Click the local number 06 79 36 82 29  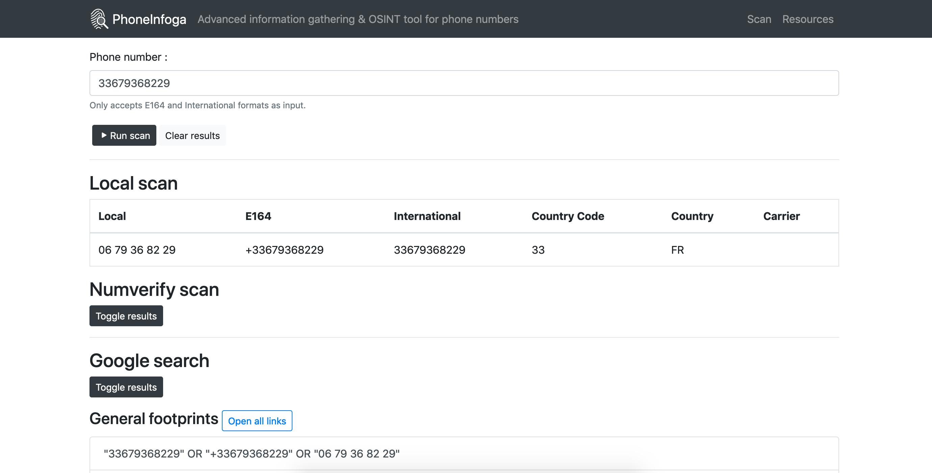click(x=137, y=250)
